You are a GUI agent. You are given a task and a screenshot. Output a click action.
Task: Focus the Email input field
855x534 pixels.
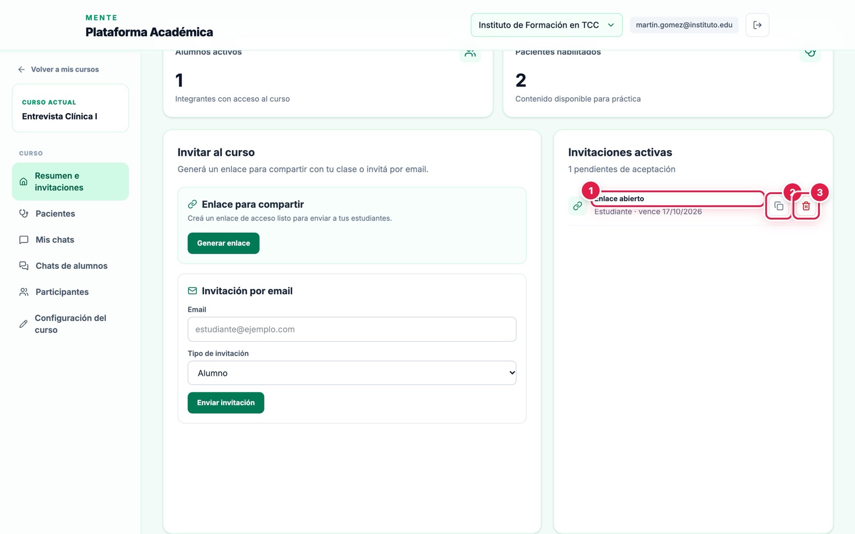pos(352,329)
